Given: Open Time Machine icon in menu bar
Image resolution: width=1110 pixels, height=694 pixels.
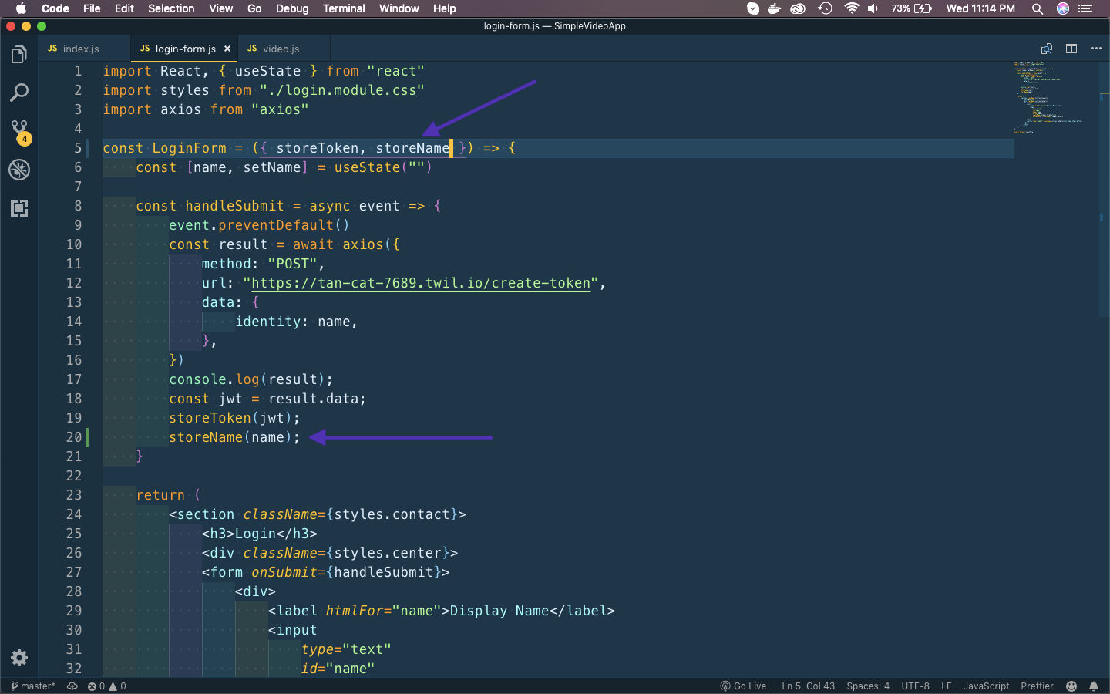Looking at the screenshot, I should pyautogui.click(x=826, y=8).
